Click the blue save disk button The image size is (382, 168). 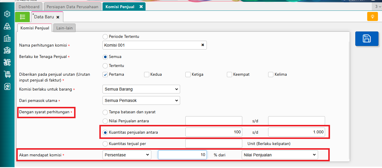click(x=367, y=38)
